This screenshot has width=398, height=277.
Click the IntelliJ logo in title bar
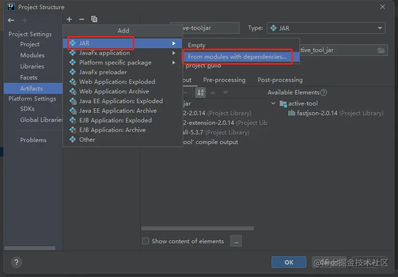coord(11,7)
